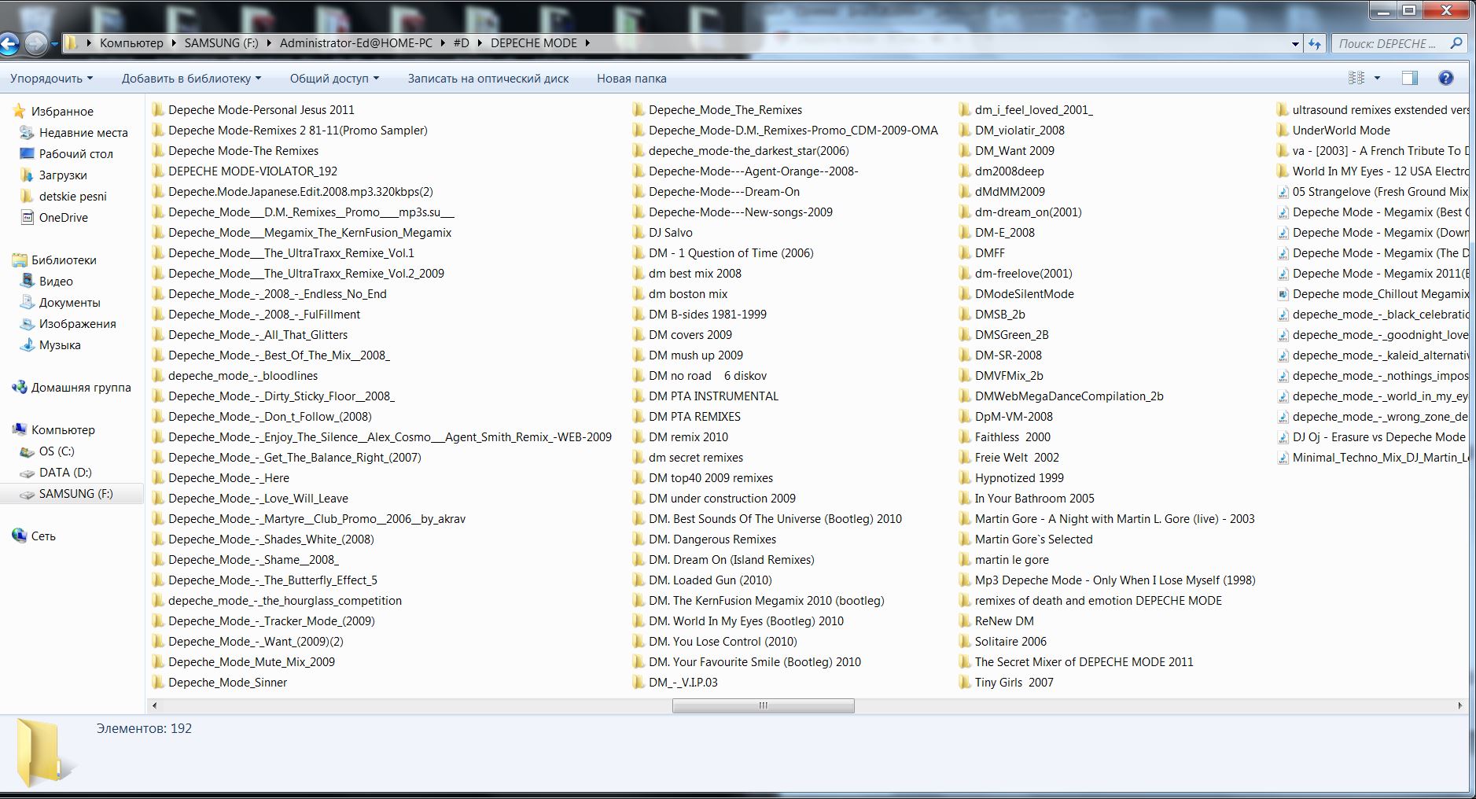1476x799 pixels.
Task: Select the Изображения library
Action: tap(77, 324)
